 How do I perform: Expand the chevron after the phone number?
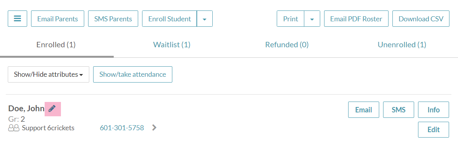tap(154, 128)
